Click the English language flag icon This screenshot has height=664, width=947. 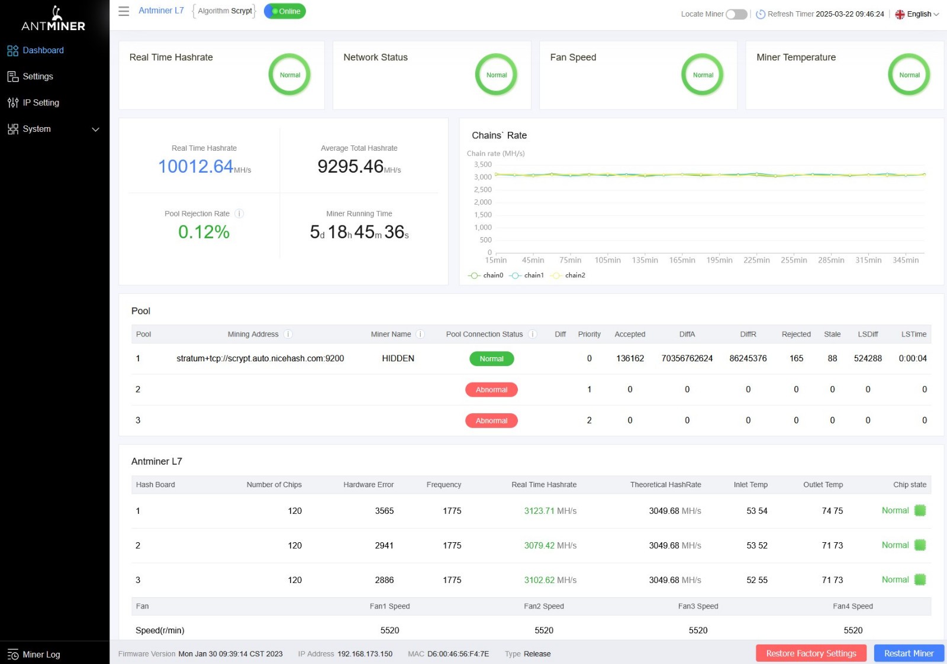tap(900, 14)
